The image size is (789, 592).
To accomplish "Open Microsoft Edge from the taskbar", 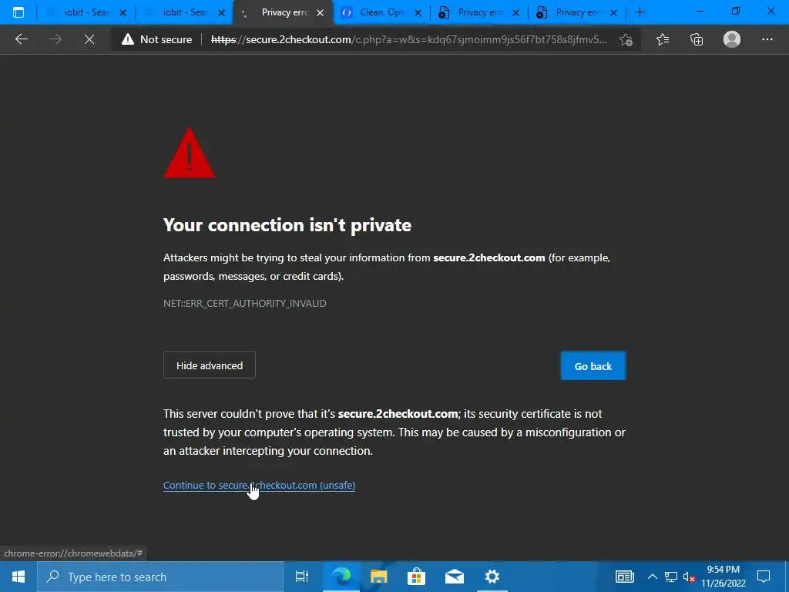I will 341,577.
